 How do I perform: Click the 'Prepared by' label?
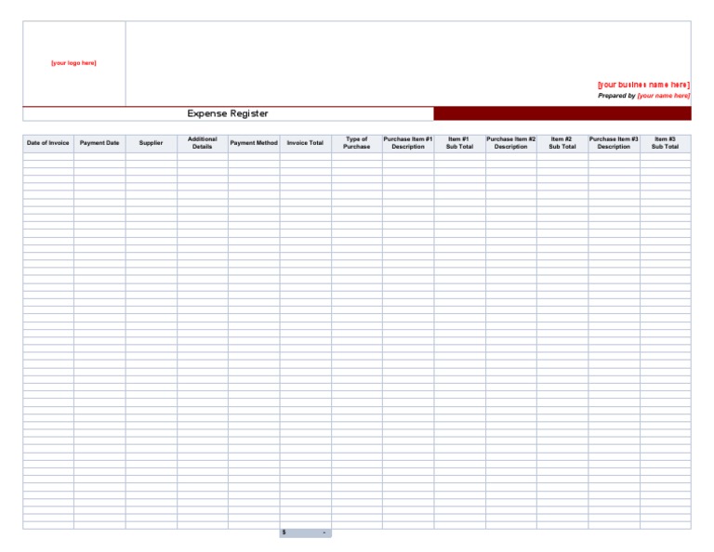[616, 96]
